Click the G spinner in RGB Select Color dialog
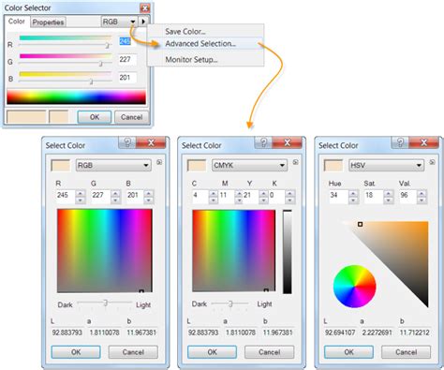Viewport: 444px width, 370px height. point(115,197)
